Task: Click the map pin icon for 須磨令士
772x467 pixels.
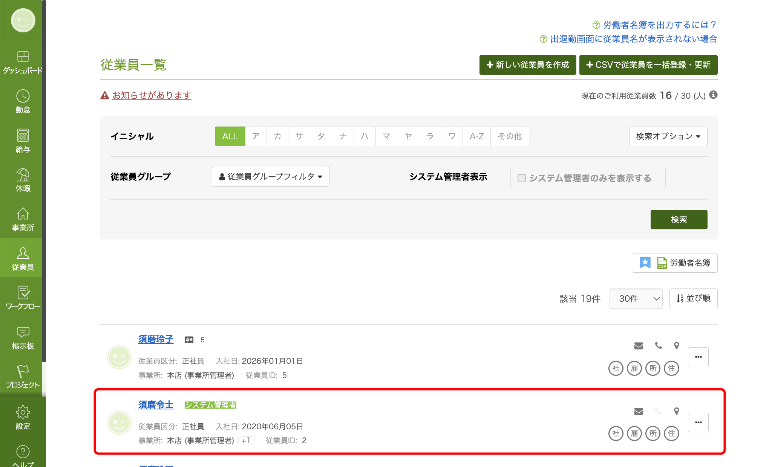Action: [677, 411]
